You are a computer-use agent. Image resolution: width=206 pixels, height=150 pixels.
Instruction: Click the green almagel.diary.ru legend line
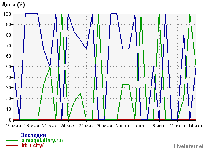11,141
